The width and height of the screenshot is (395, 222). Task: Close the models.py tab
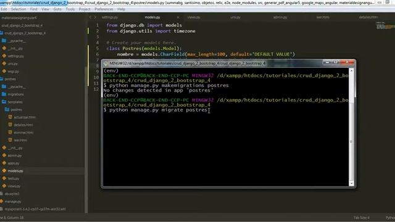point(178,17)
